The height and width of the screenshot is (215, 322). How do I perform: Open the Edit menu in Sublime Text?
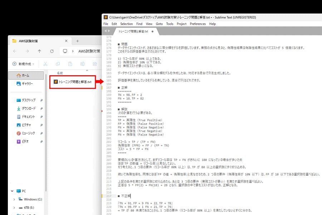pyautogui.click(x=114, y=24)
